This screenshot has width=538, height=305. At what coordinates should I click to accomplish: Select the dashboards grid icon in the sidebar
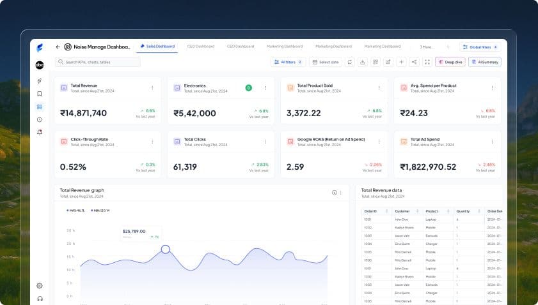pos(40,107)
